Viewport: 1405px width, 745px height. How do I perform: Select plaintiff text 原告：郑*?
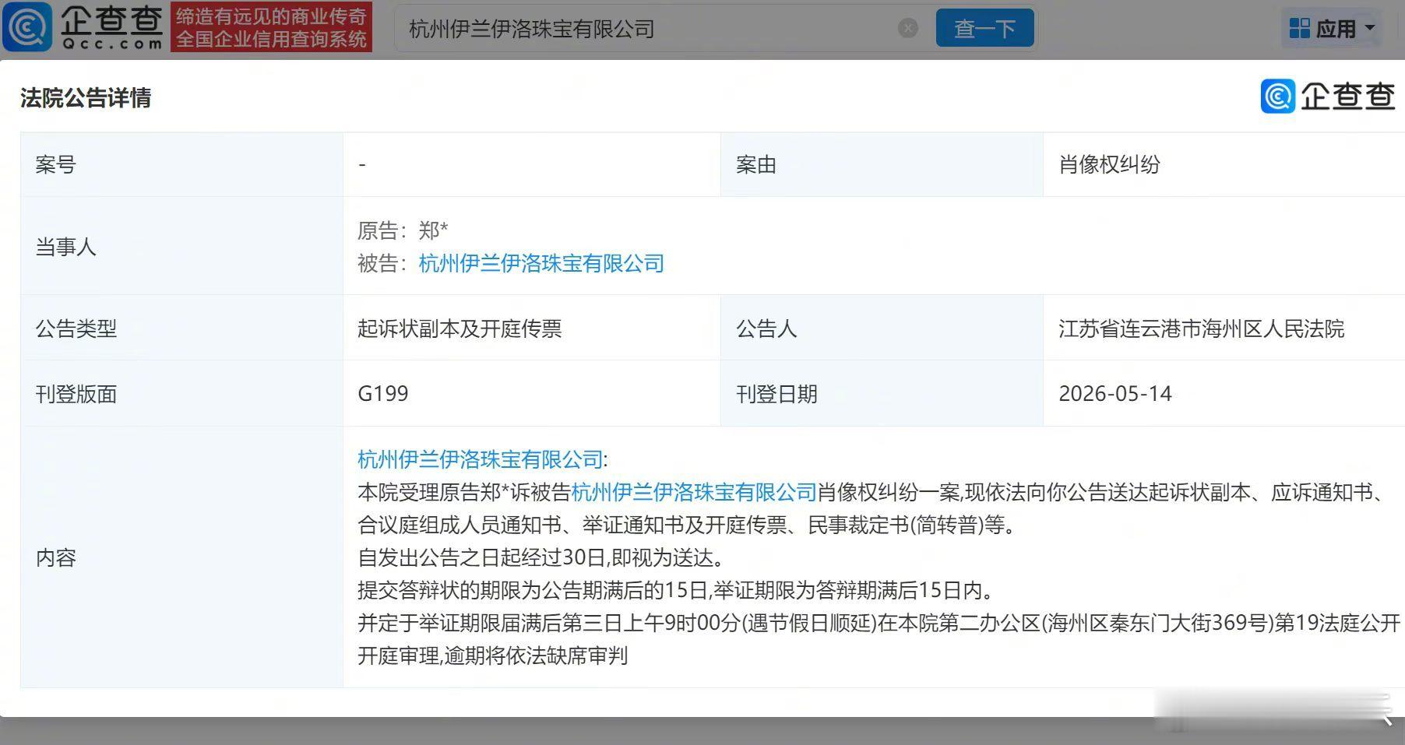coord(403,230)
